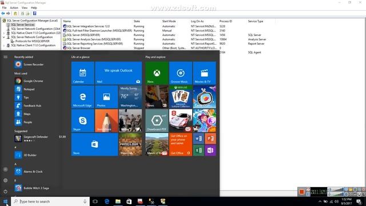Open the Get Office tile
This screenshot has height=206, width=366.
click(181, 144)
